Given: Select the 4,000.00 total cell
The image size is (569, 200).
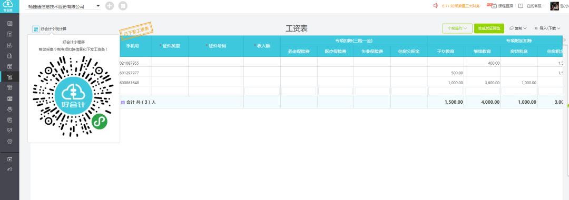Looking at the screenshot, I should (482, 102).
